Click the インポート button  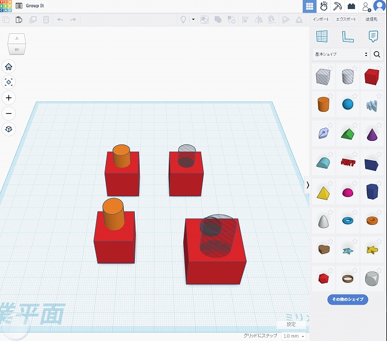(321, 19)
